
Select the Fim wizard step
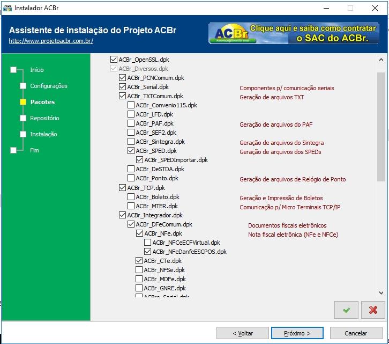tap(34, 150)
